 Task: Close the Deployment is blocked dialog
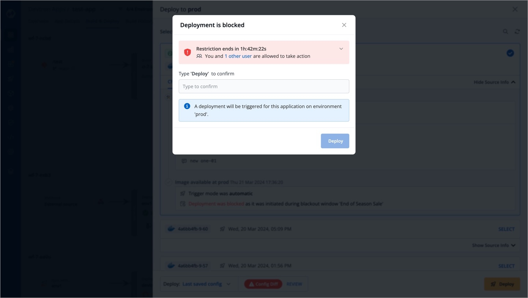[344, 25]
